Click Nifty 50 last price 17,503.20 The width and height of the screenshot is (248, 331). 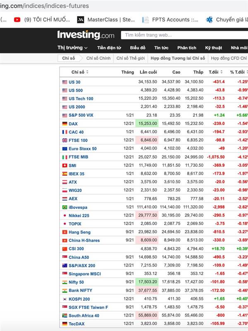coord(148,282)
